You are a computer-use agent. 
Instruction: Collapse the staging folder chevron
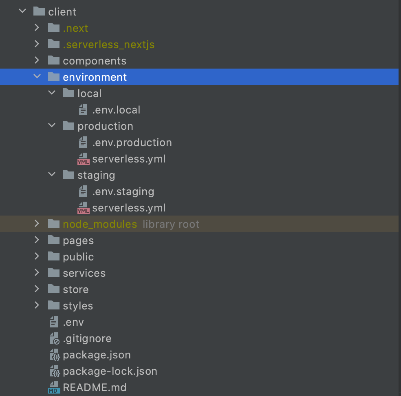pyautogui.click(x=52, y=175)
